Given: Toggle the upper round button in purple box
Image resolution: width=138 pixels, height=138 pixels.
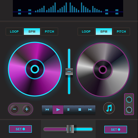Looking at the screenshot, I should coord(129,100).
